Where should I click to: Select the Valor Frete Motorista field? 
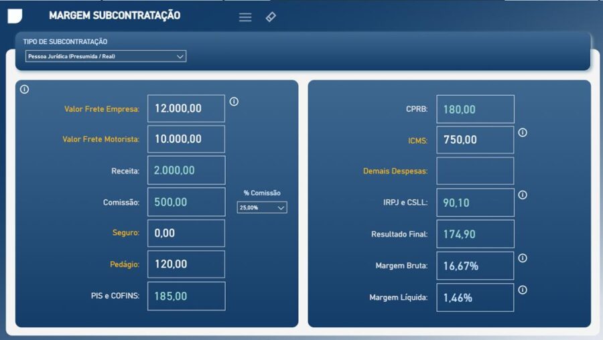186,139
